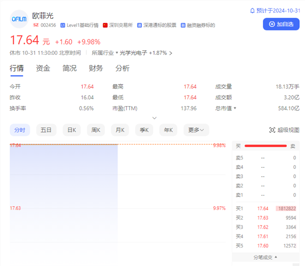Open the 更多 chart period dropdown
This screenshot has height=266, width=305.
(196, 130)
